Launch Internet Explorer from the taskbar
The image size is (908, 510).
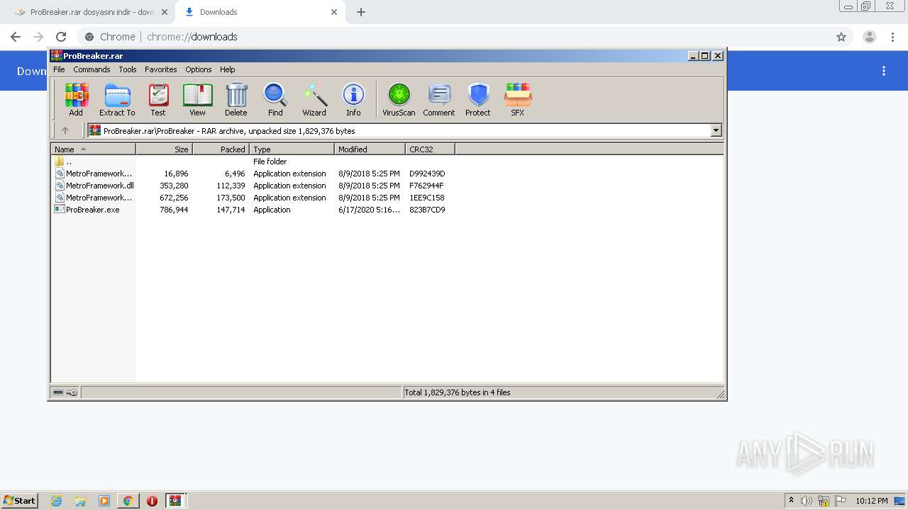click(x=56, y=501)
